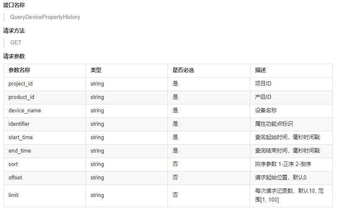This screenshot has width=337, height=210.
Task: Click the 接口名称 section heading
Action: (x=14, y=5)
